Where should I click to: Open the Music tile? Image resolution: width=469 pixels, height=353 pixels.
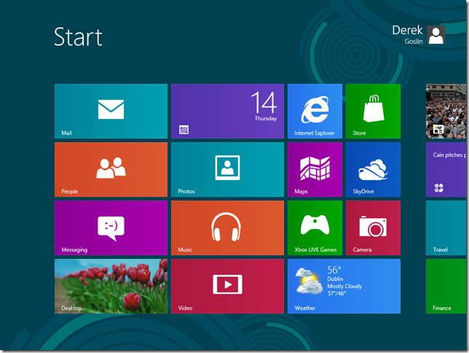coord(227,228)
